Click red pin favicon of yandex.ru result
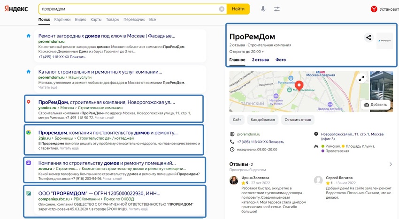Image resolution: width=399 pixels, height=219 pixels. coord(29,102)
